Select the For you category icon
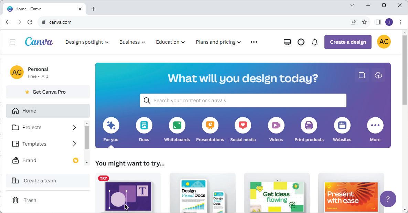 pyautogui.click(x=111, y=125)
